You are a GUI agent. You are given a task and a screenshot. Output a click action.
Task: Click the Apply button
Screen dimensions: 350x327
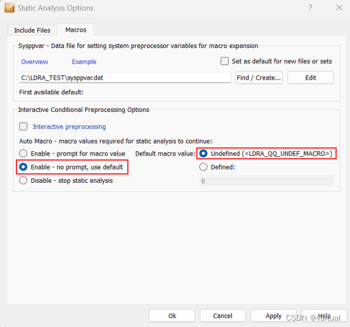tap(273, 316)
